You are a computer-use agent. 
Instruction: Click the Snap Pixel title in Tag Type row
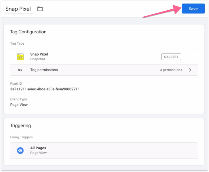point(39,54)
